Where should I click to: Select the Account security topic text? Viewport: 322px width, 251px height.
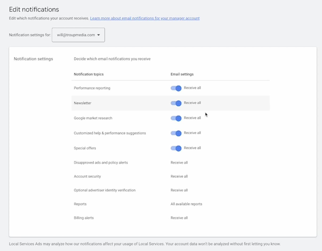(87, 177)
